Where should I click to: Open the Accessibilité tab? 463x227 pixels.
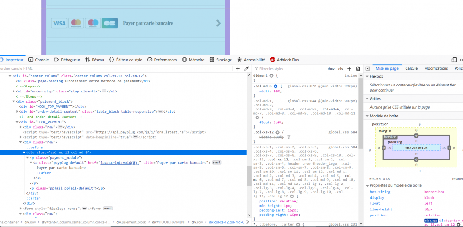251,60
